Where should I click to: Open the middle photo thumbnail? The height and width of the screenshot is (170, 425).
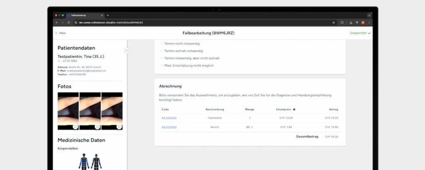[x=90, y=111]
